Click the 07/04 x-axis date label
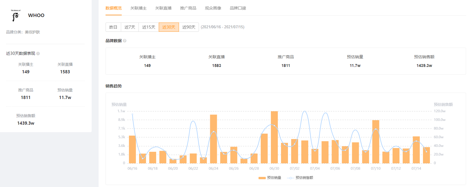This screenshot has height=187, width=473. 315,169
